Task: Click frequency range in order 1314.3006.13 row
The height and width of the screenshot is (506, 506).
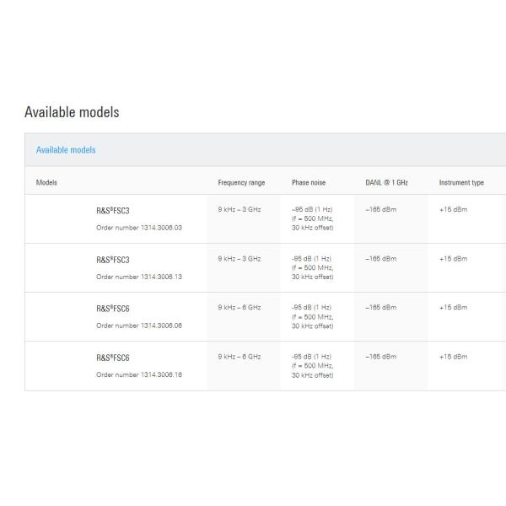Action: coord(240,259)
